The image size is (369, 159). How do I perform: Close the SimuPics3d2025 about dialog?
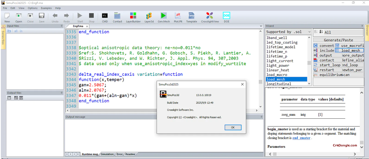click(242, 84)
